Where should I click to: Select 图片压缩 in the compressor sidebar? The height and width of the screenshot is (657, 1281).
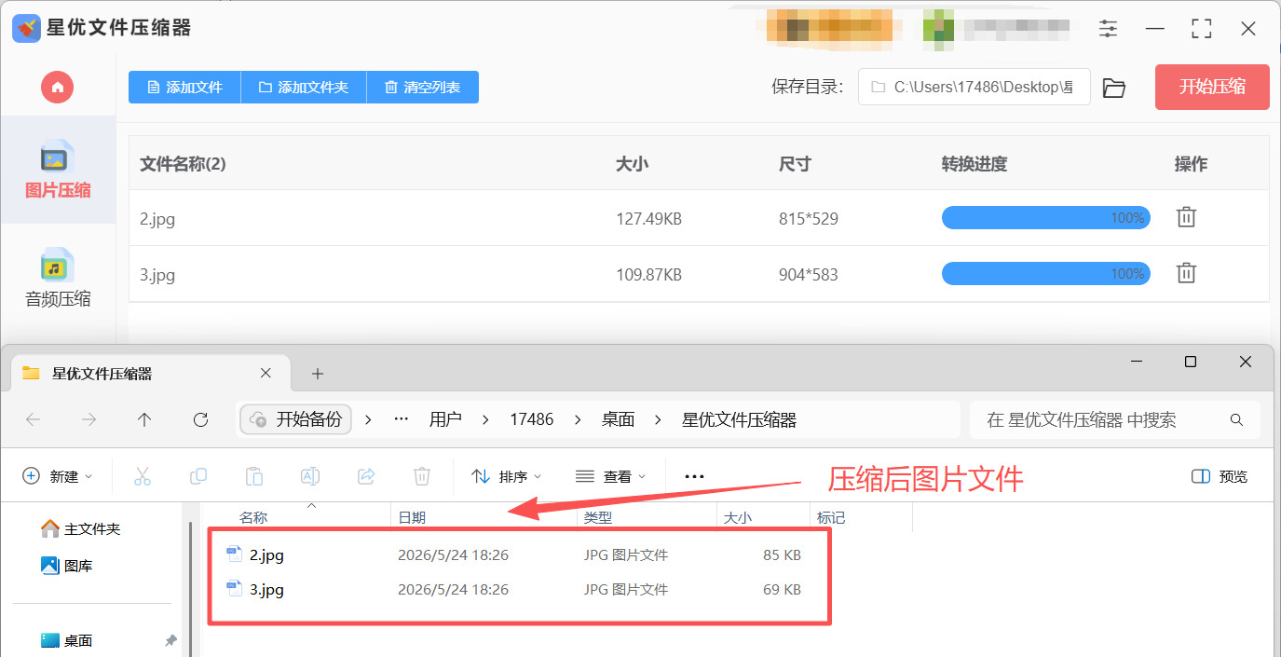58,170
